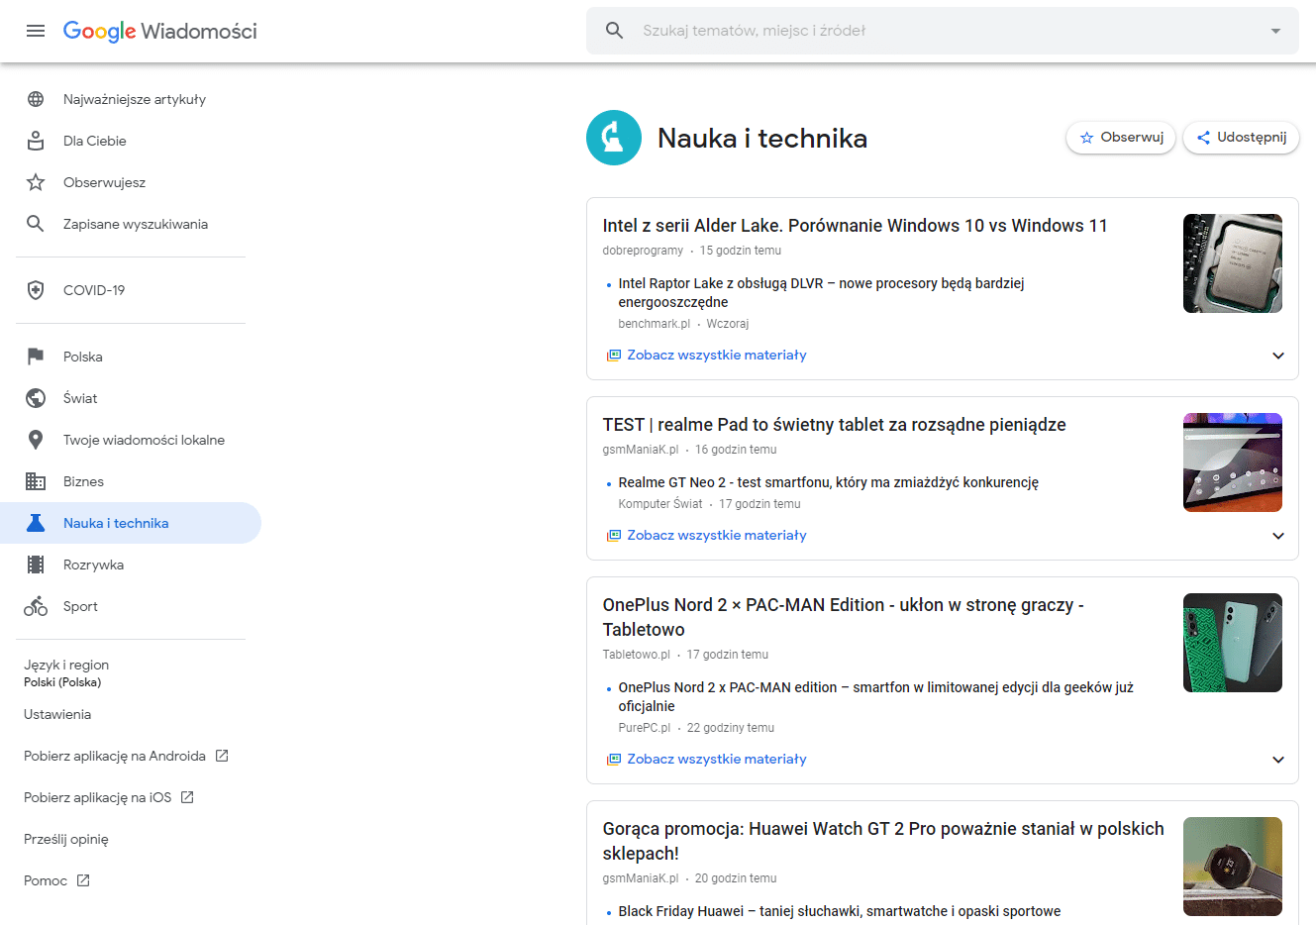This screenshot has height=925, width=1316.
Task: Expand the OnePlus Nord 2 card chevron
Action: point(1278,760)
